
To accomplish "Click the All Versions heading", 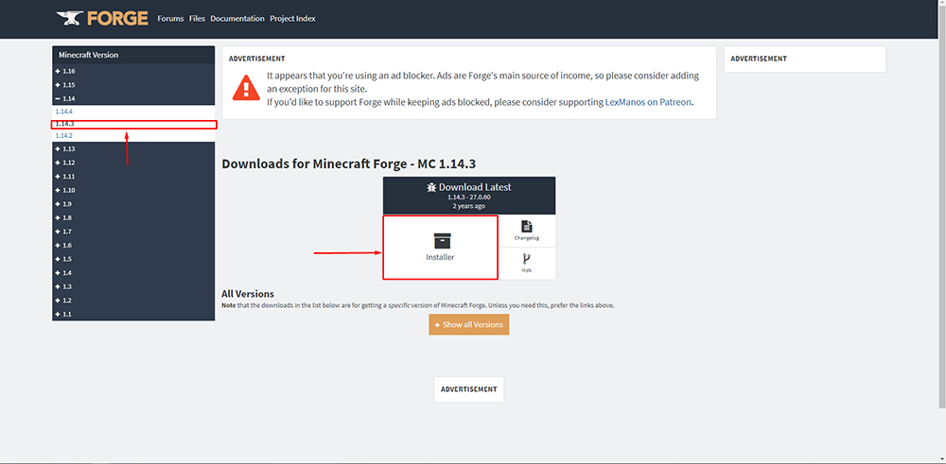I will point(248,294).
